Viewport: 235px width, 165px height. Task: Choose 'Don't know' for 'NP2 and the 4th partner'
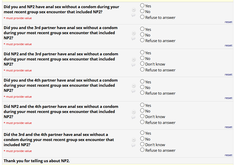142,116
